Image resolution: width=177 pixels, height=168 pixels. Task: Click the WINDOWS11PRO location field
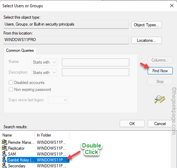click(x=66, y=40)
